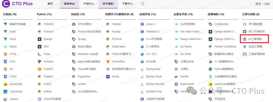
Task: Open the search magnifier icon
Action: (x=143, y=4)
